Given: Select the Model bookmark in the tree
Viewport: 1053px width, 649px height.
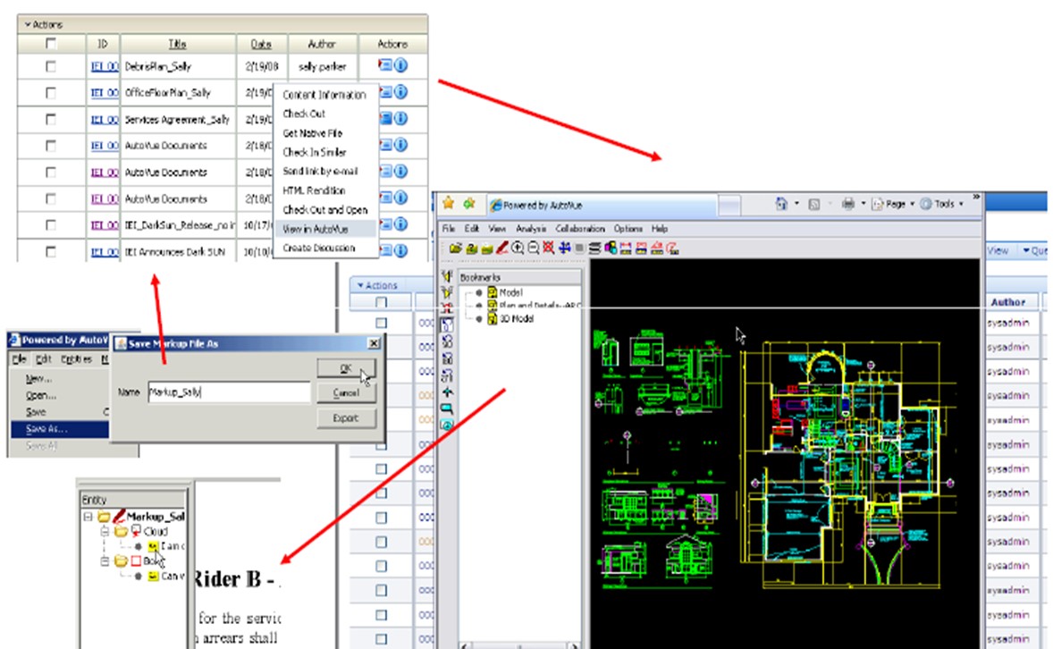Looking at the screenshot, I should point(510,292).
